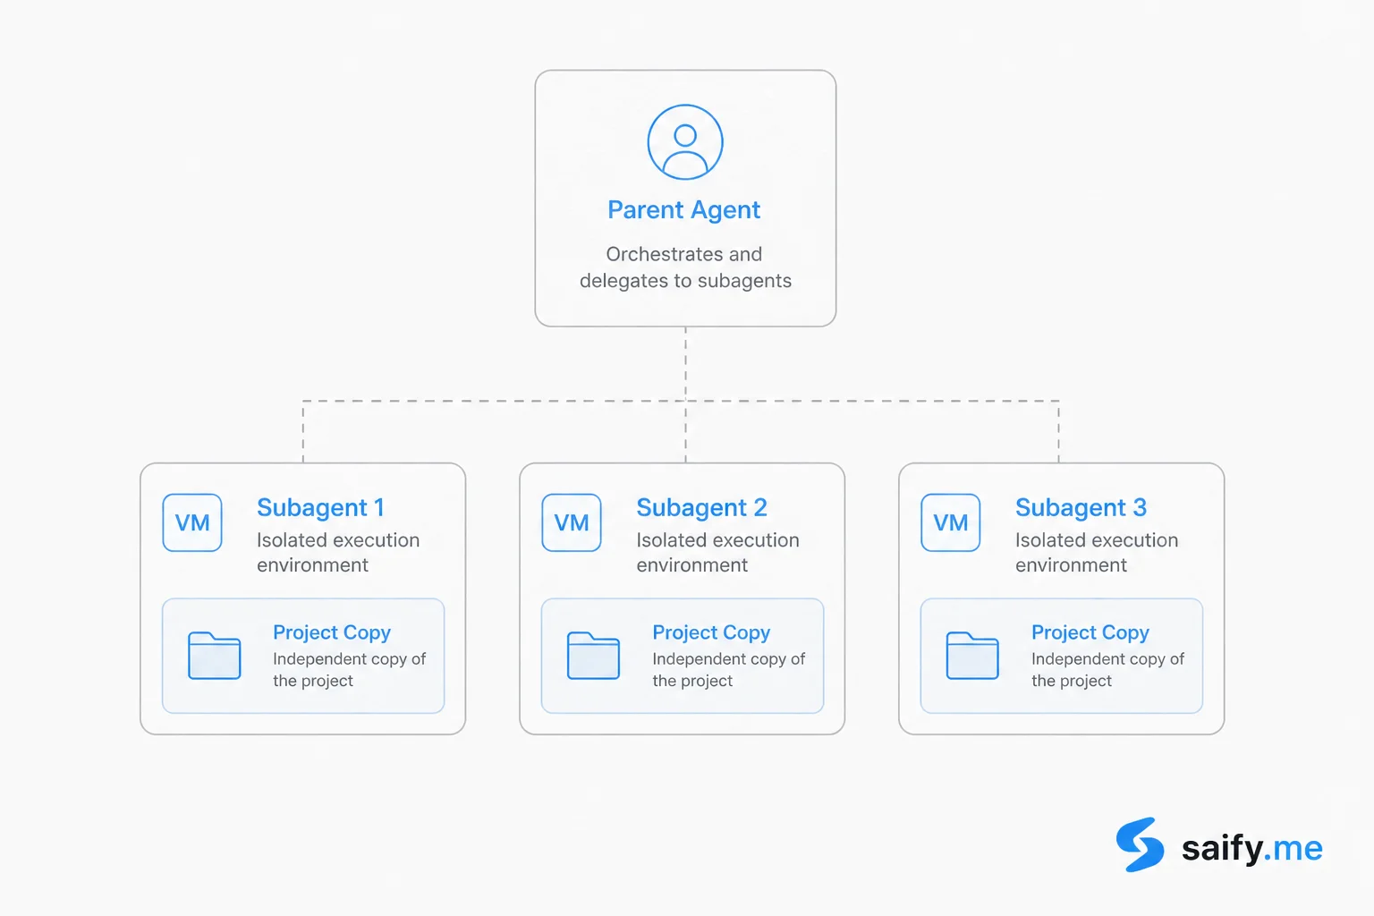
Task: Click 'Isolated execution environment' under Subagent 1
Action: (338, 553)
